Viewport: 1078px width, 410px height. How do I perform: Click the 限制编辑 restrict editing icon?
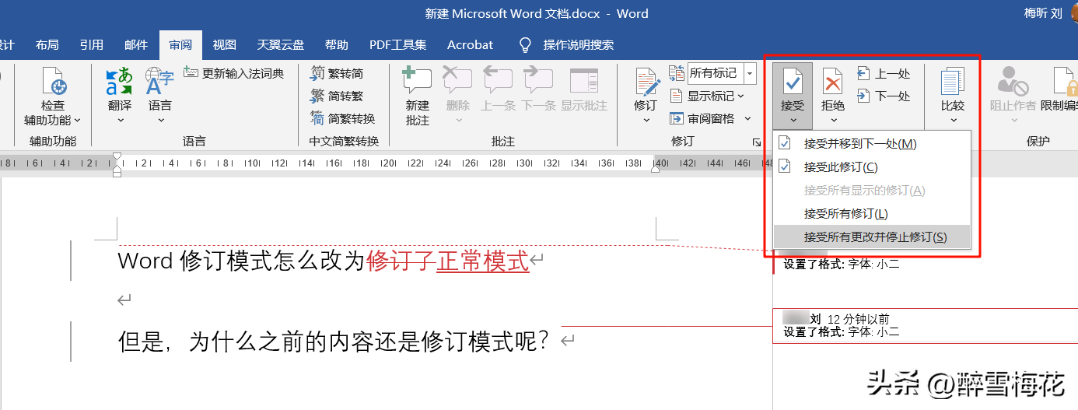1065,81
